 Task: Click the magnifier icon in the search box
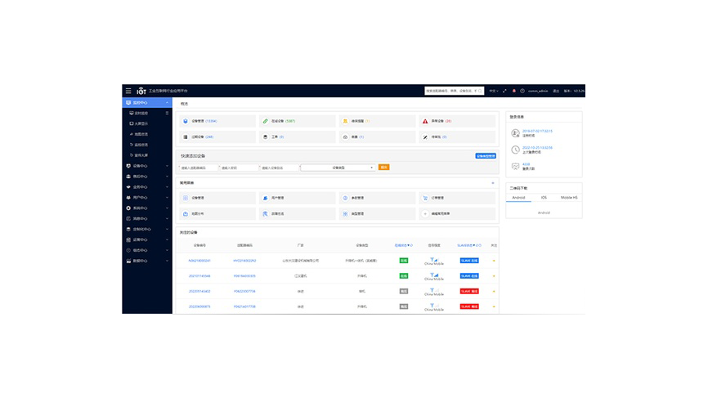coord(480,91)
